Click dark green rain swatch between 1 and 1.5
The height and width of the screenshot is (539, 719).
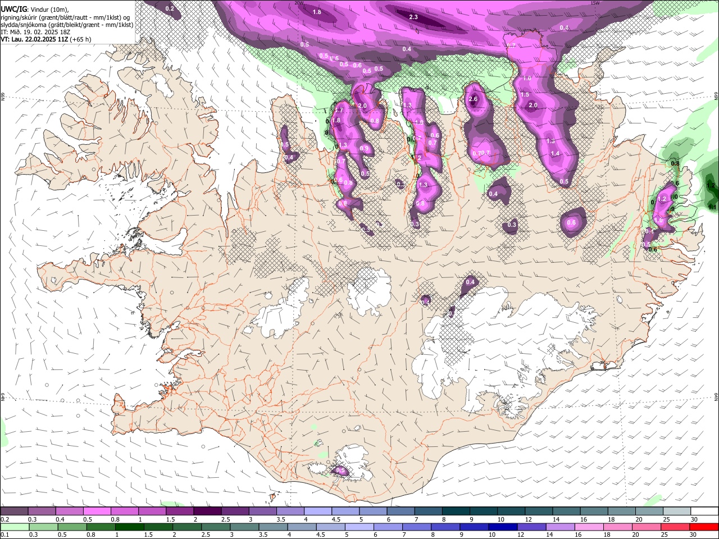coord(129,527)
